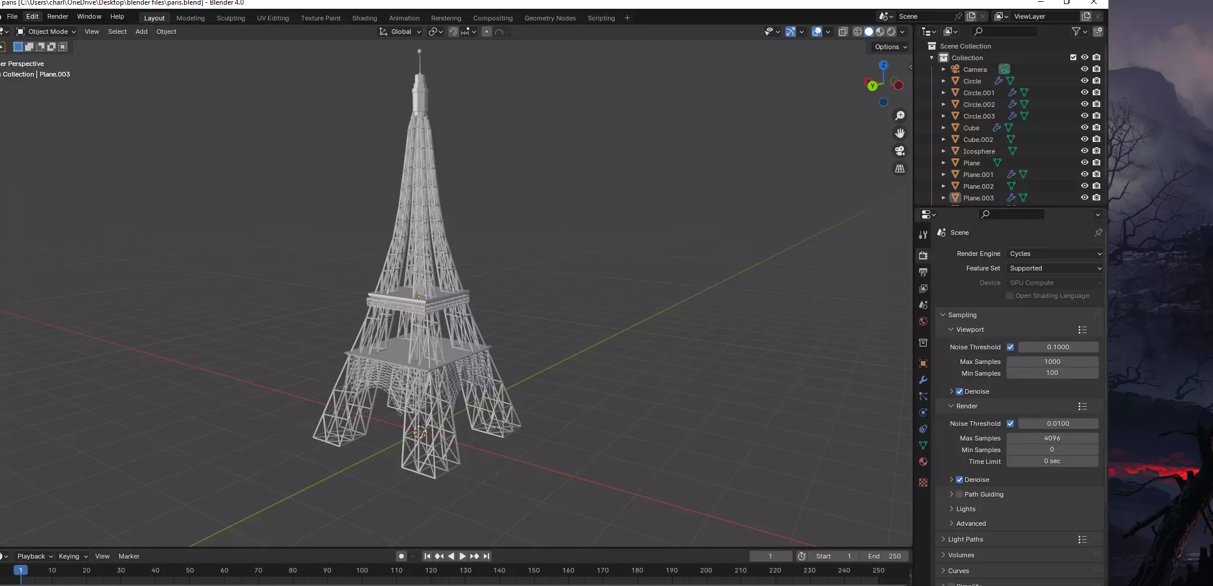Open the Feature Set dropdown

(x=1055, y=268)
